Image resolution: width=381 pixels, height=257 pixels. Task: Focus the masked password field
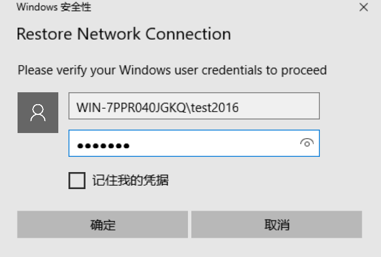pos(194,143)
